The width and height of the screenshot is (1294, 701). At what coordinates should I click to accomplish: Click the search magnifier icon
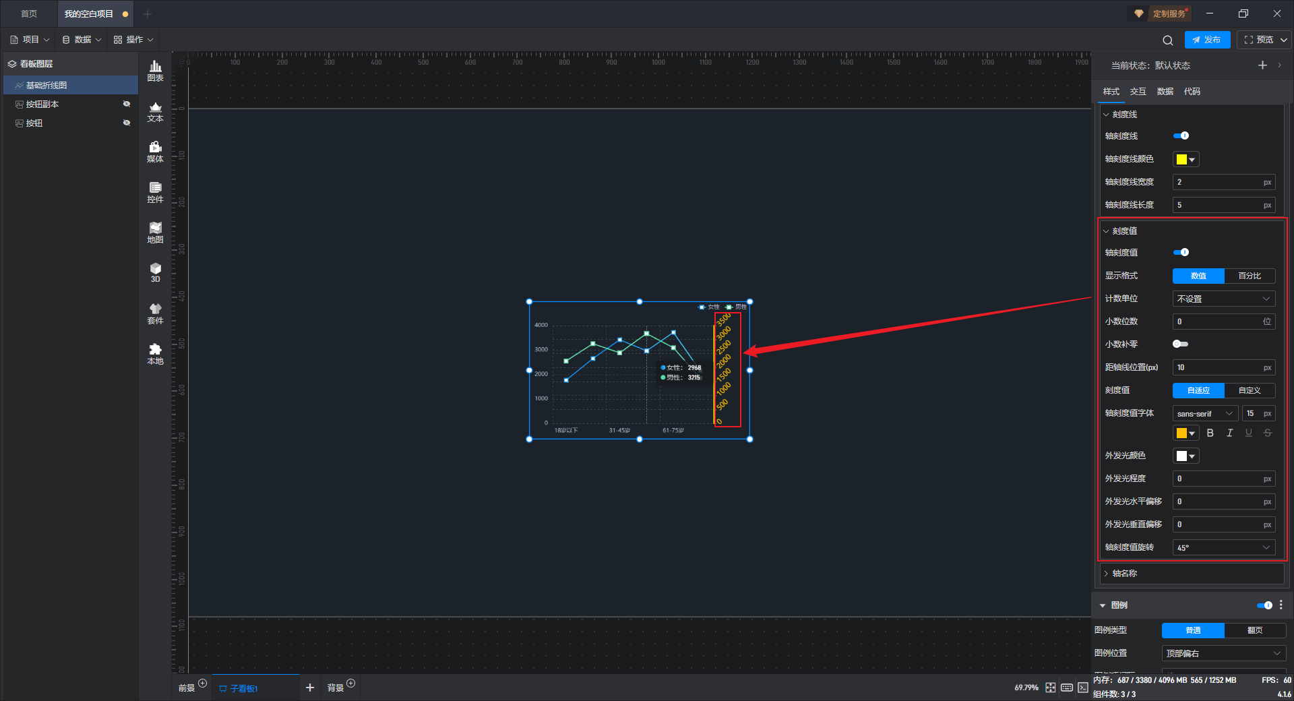coord(1168,40)
